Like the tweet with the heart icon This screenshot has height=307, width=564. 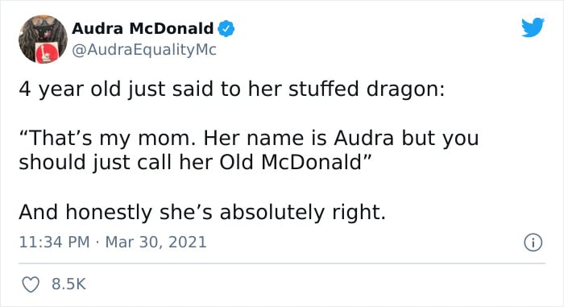click(x=31, y=284)
